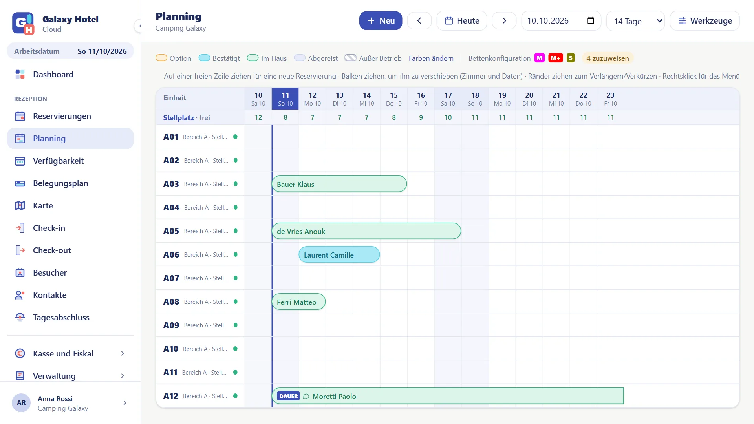This screenshot has height=424, width=754.
Task: Expand the Verwaltung menu
Action: point(70,376)
